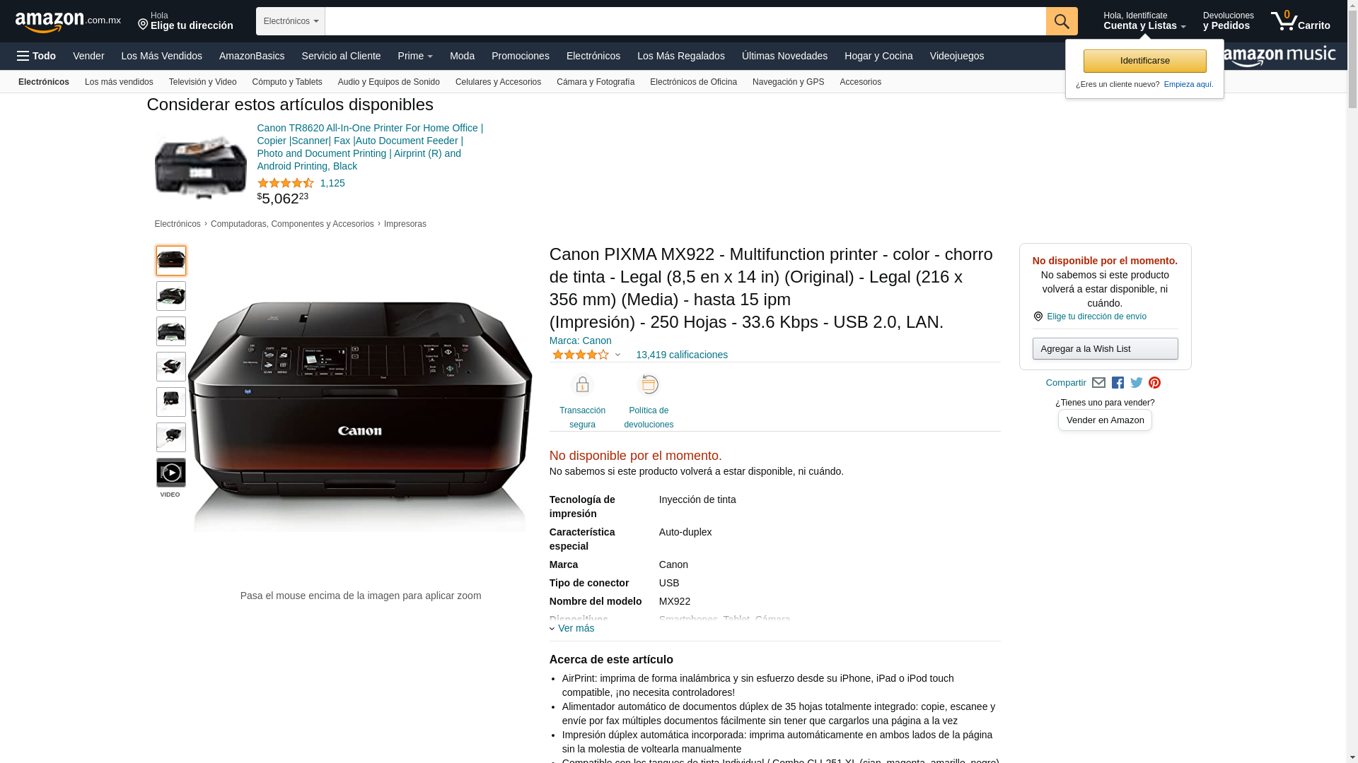Click inside the search input field
The image size is (1358, 763).
(685, 21)
